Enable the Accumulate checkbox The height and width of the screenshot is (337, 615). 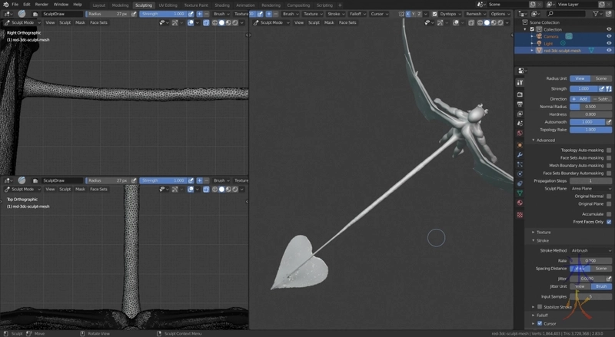pyautogui.click(x=608, y=214)
